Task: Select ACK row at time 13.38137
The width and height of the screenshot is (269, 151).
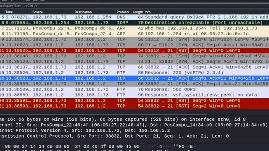Action: click(x=134, y=67)
